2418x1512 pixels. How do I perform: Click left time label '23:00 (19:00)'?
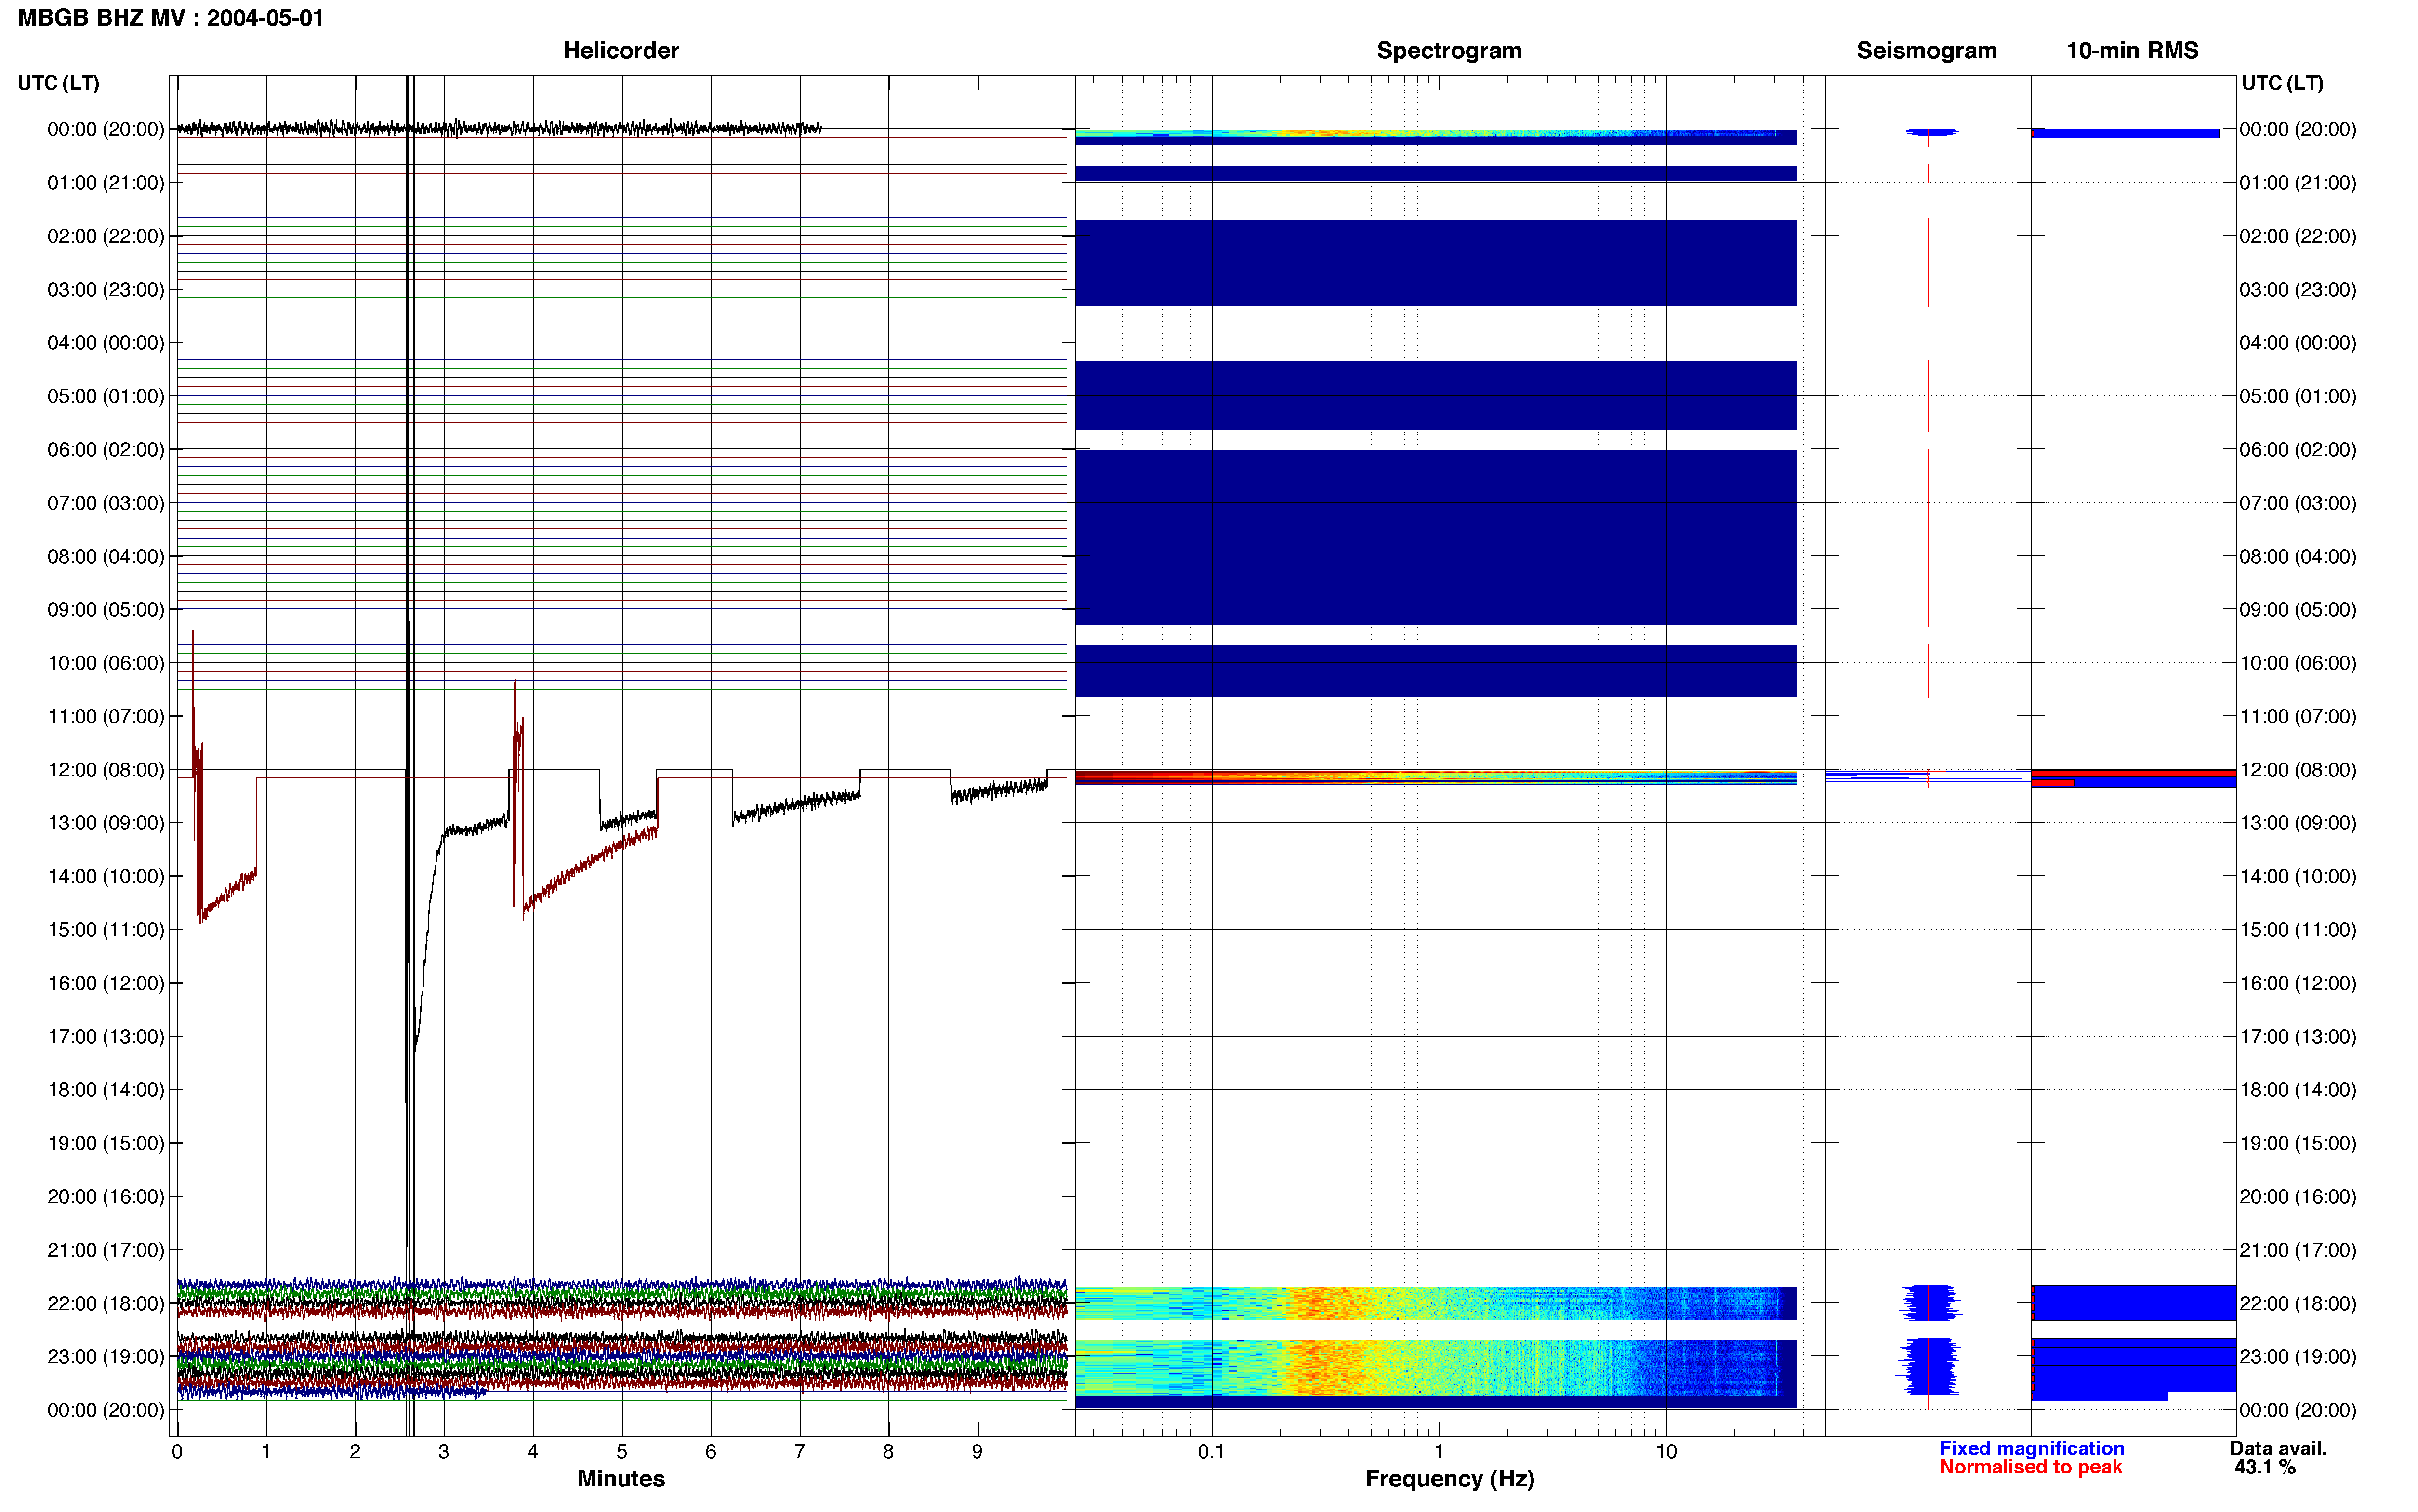click(106, 1357)
